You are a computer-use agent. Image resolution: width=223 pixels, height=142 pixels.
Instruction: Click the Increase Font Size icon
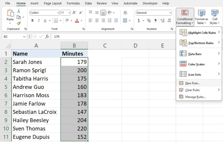[74, 13]
